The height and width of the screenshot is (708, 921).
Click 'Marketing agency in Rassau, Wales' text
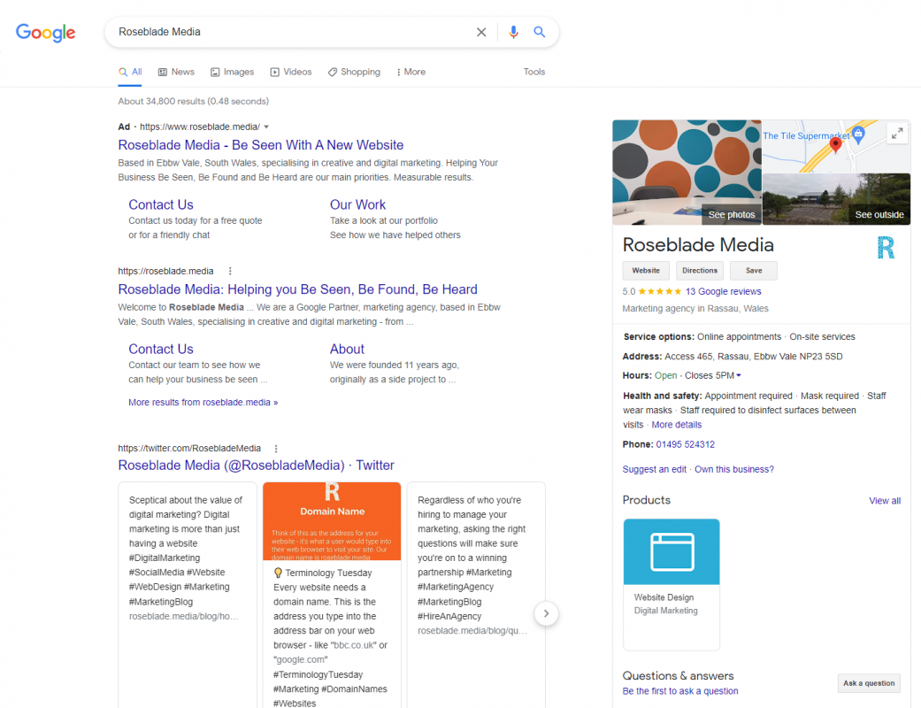click(x=695, y=309)
